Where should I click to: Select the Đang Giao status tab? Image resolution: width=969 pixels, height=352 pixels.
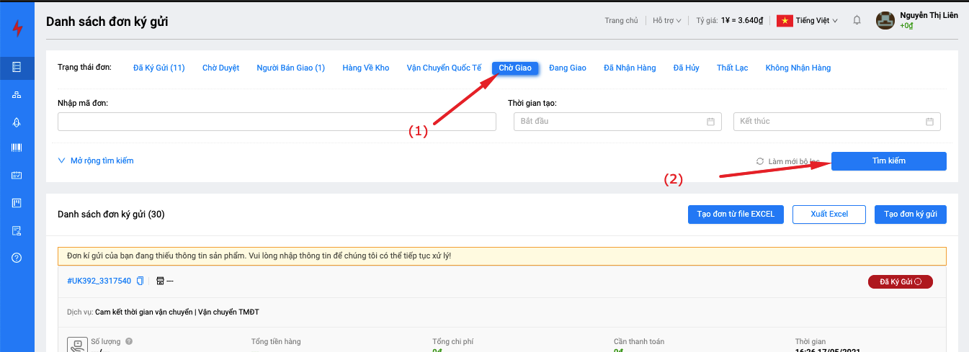pos(568,68)
